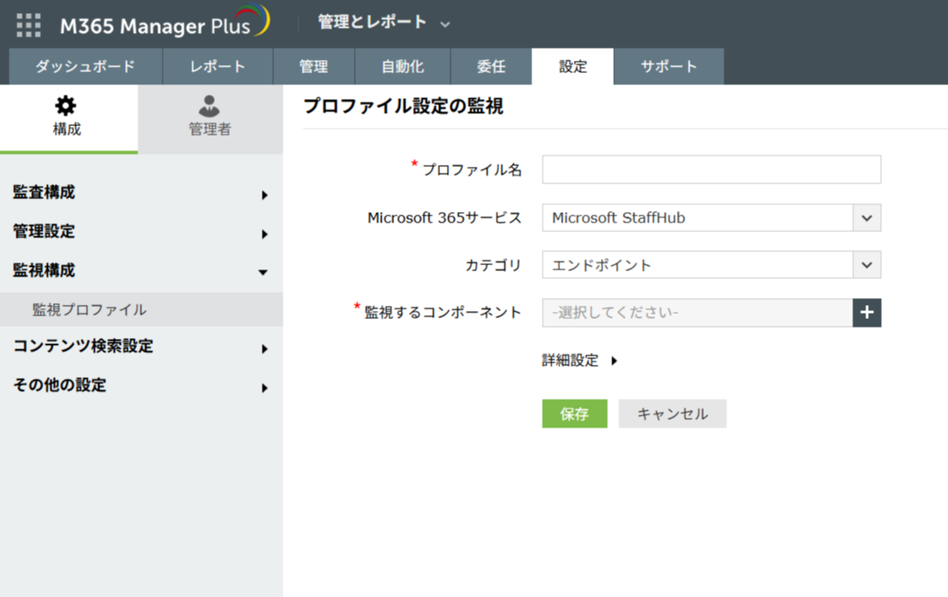Image resolution: width=948 pixels, height=597 pixels.
Task: Open the 管理とレポート module dropdown
Action: pyautogui.click(x=384, y=23)
